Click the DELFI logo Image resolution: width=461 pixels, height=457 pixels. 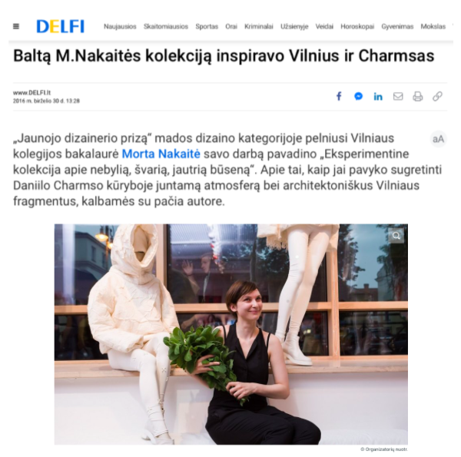[60, 26]
